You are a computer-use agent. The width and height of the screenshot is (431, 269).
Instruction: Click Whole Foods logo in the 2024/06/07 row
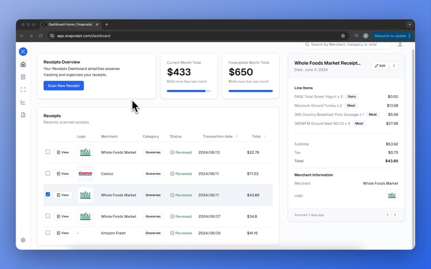tap(85, 216)
